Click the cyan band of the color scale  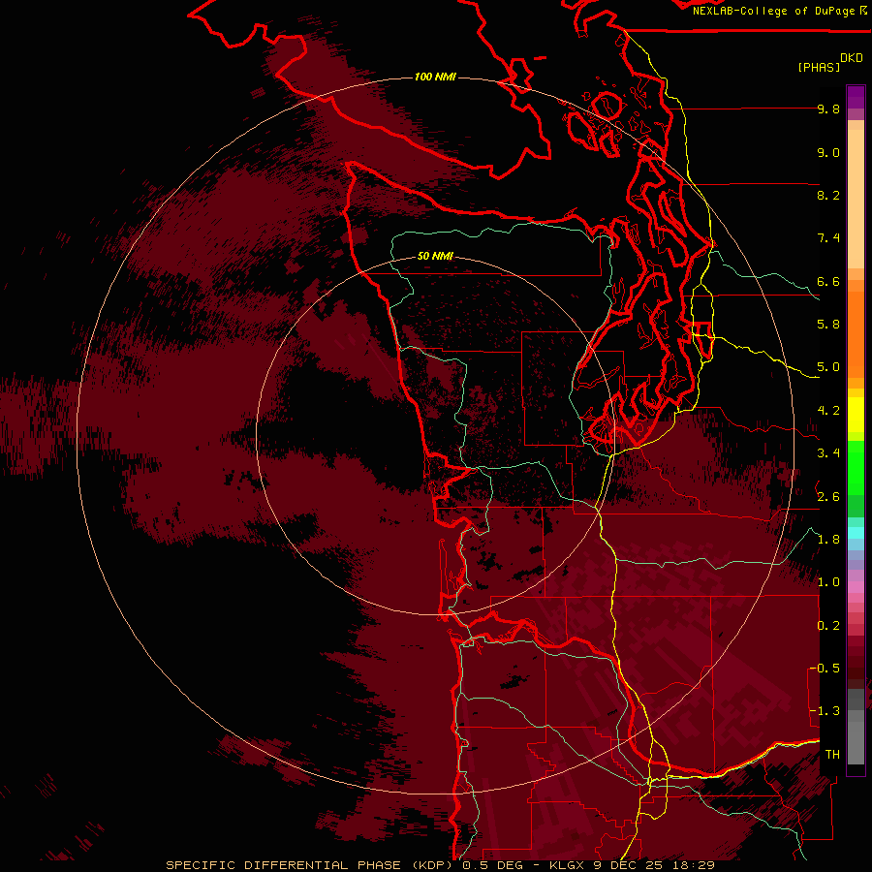coord(856,533)
